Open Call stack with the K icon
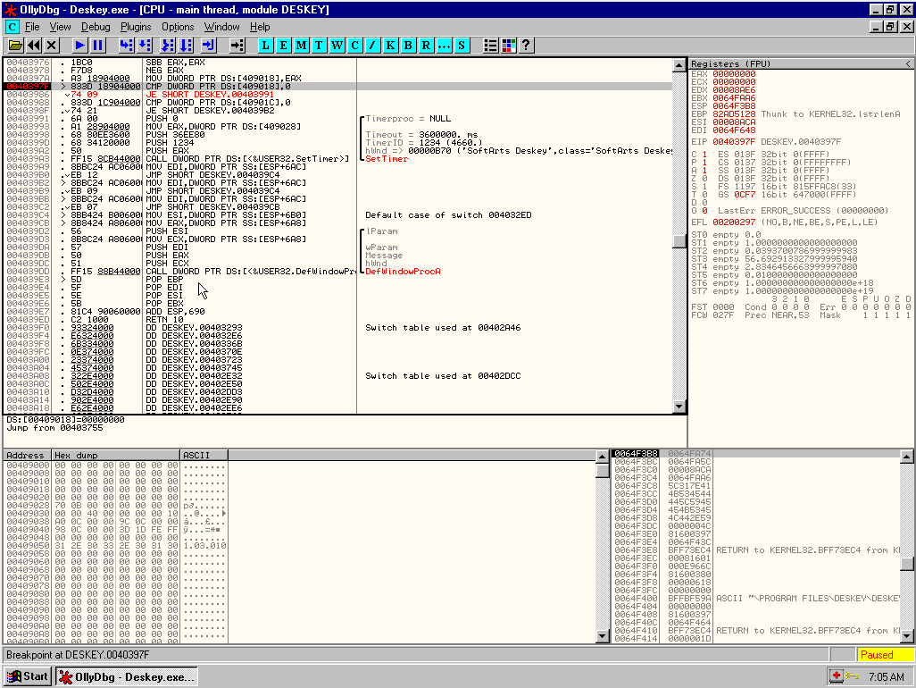The height and width of the screenshot is (688, 916). tap(391, 45)
